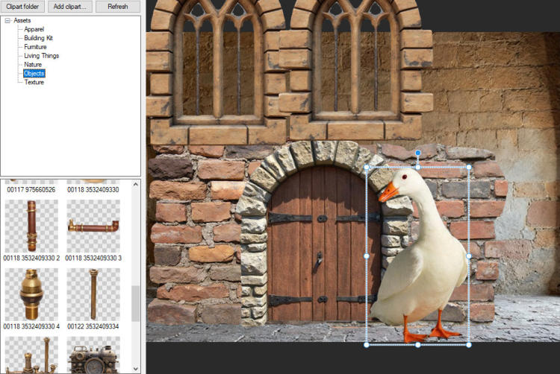Select the Apparel folder
This screenshot has width=560, height=374.
pos(34,29)
